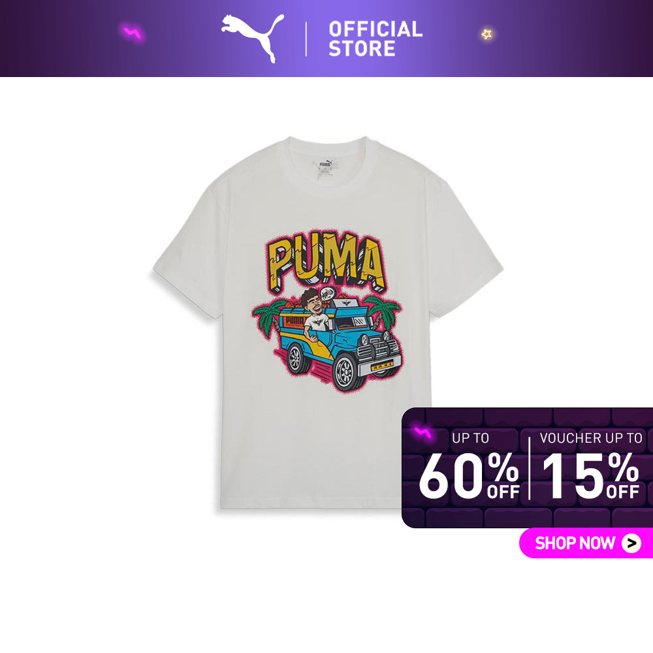The width and height of the screenshot is (653, 653).
Task: Click the VOUCHER UP TO label
Action: coord(590,438)
